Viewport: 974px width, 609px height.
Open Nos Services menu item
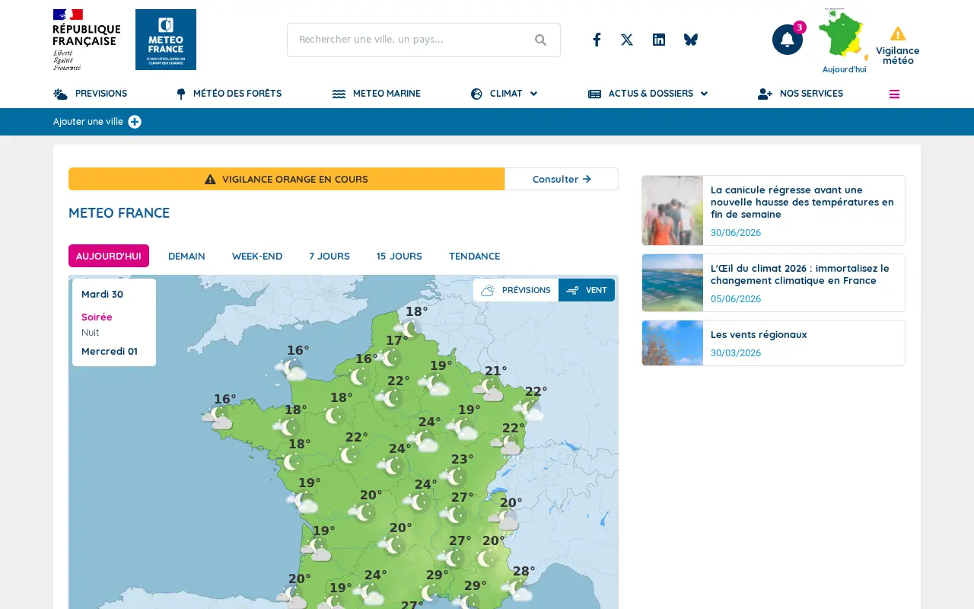click(801, 94)
